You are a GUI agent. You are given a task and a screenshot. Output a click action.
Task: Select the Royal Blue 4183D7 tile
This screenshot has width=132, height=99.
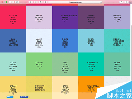click(65, 41)
